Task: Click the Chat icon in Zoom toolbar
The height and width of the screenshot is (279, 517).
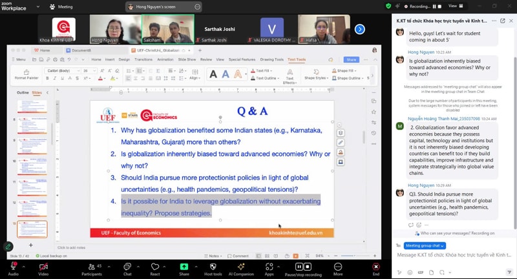Action: (x=127, y=267)
